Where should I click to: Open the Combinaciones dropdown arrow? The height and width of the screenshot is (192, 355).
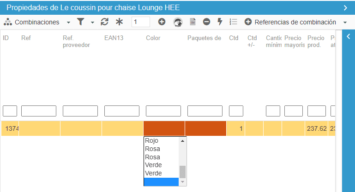(x=68, y=22)
